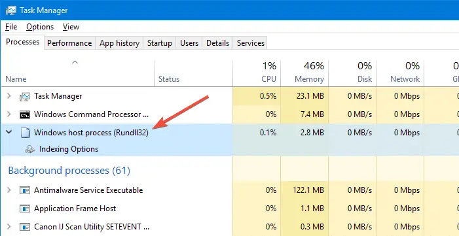Collapse the Windows host process (Rundll32) group
Image resolution: width=459 pixels, height=236 pixels.
(9, 132)
